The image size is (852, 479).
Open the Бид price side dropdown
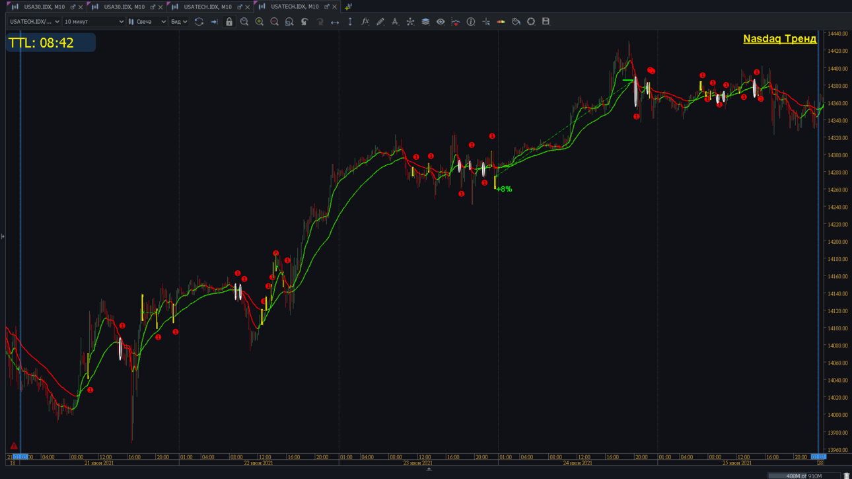[x=179, y=22]
